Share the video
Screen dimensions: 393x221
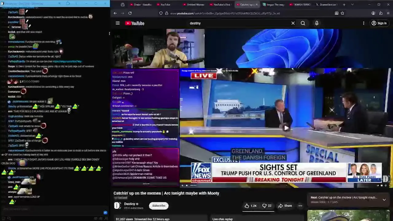(x=285, y=206)
